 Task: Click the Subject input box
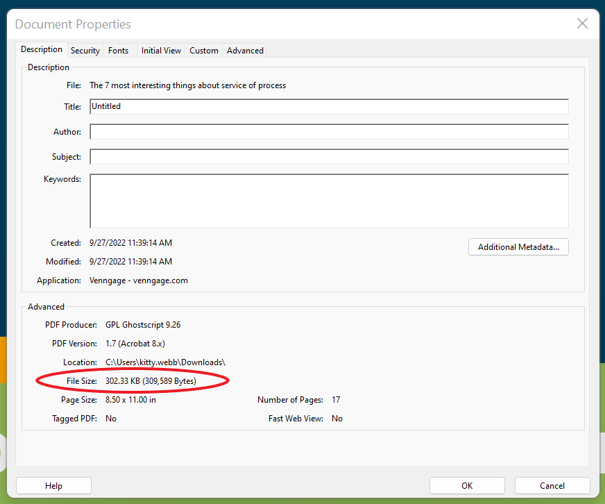tap(329, 157)
